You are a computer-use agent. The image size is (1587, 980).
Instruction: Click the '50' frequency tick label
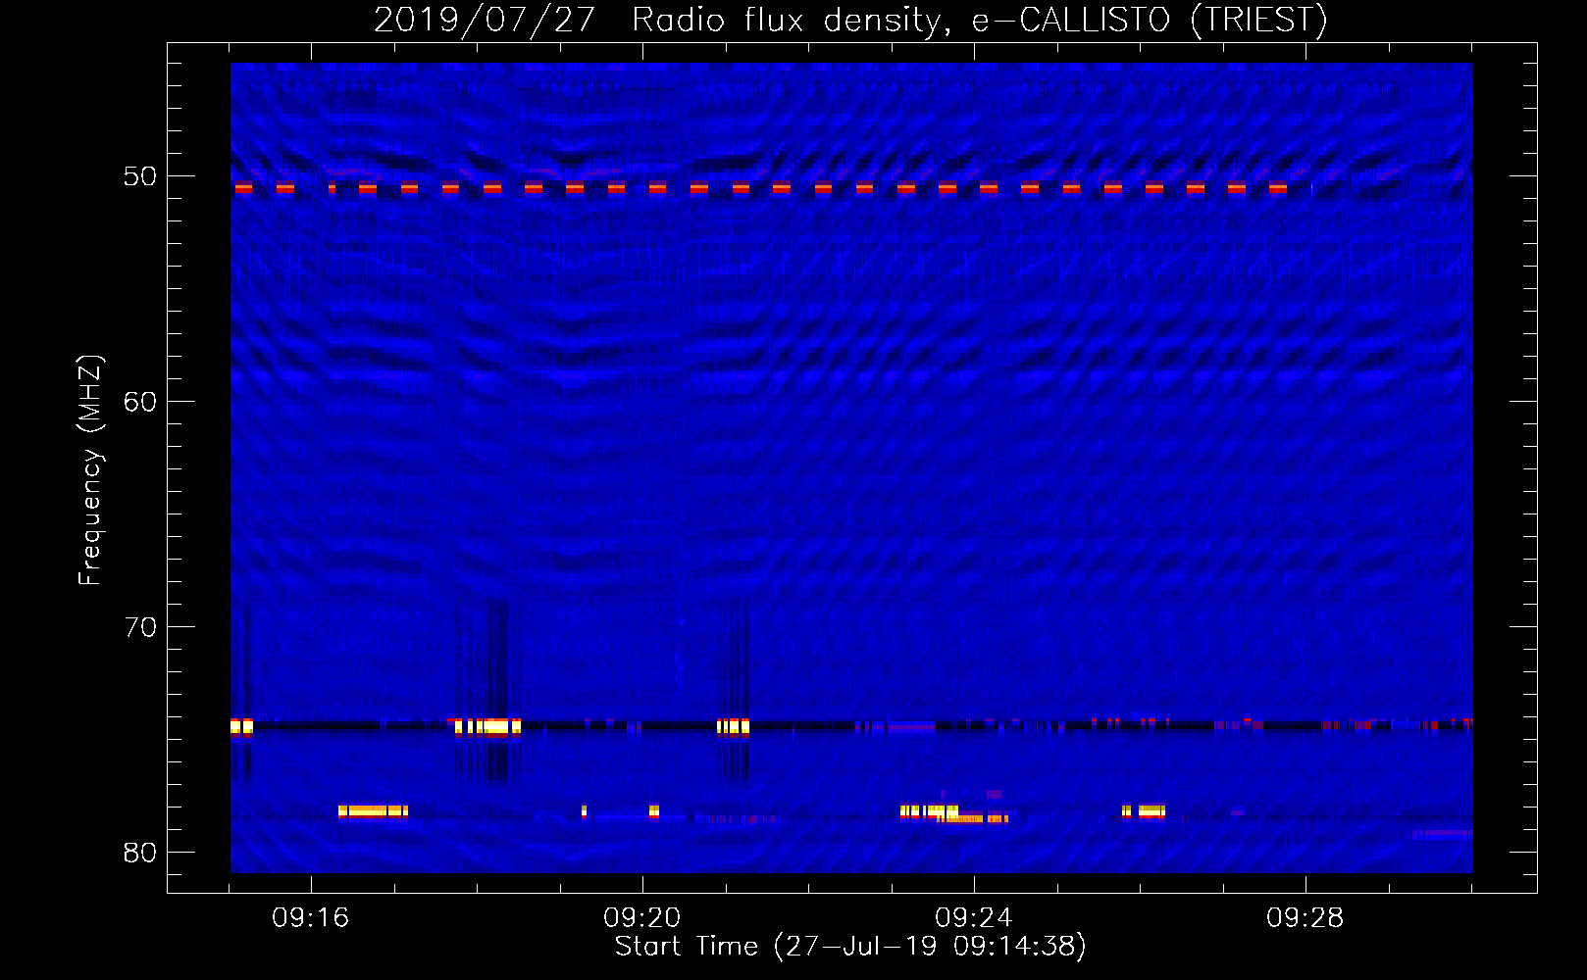(140, 176)
